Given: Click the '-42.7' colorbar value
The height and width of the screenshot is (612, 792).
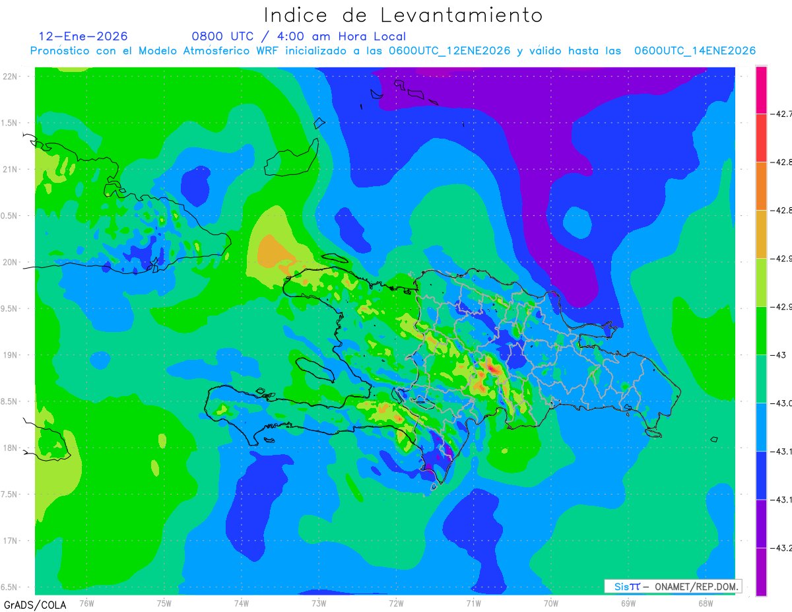Looking at the screenshot, I should click(781, 114).
